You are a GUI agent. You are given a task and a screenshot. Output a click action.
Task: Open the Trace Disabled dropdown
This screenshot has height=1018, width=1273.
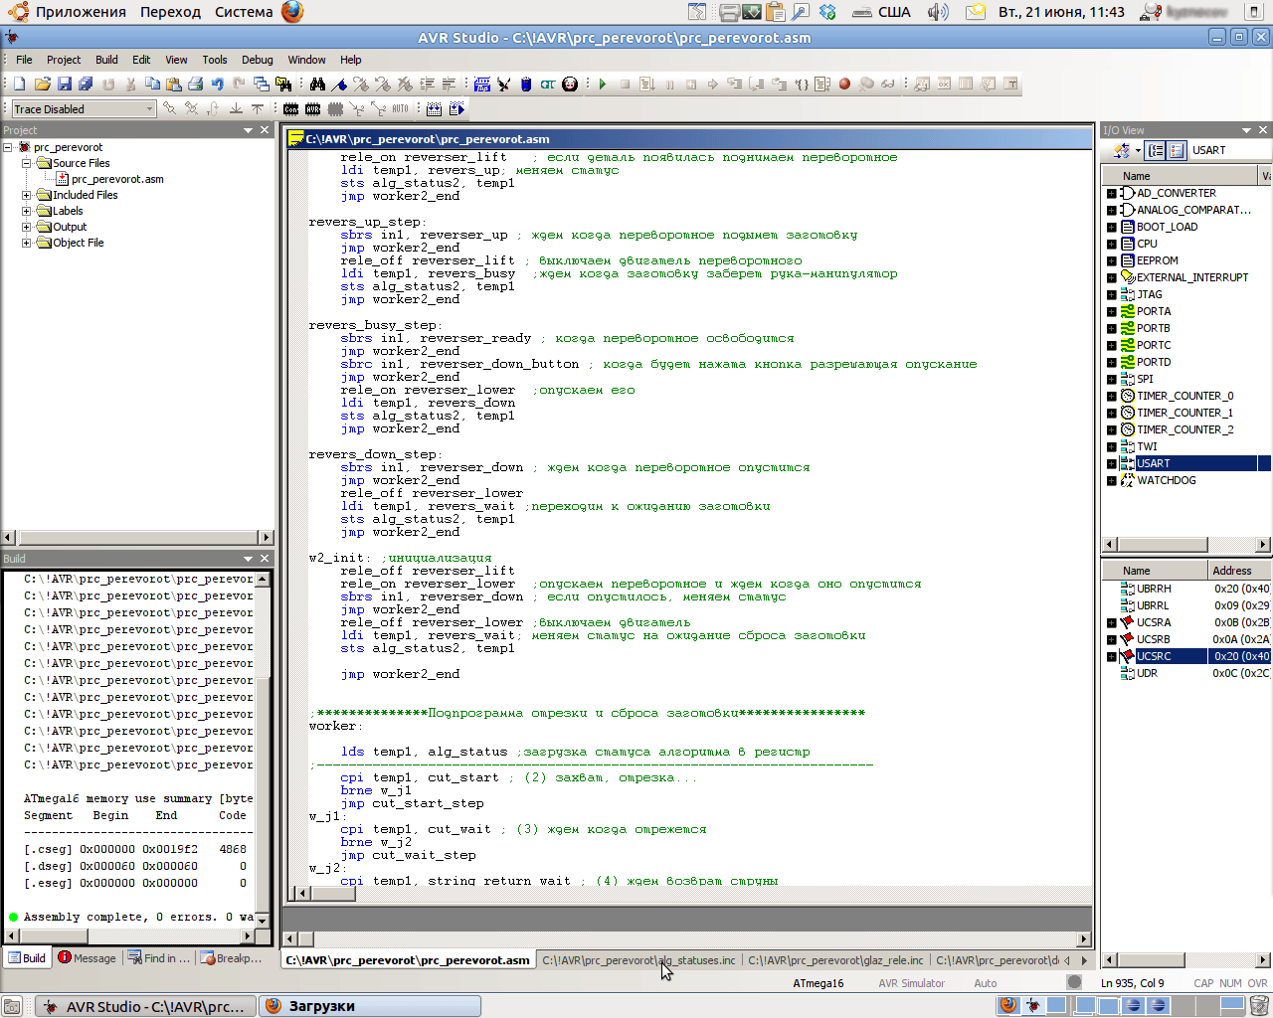tap(84, 109)
